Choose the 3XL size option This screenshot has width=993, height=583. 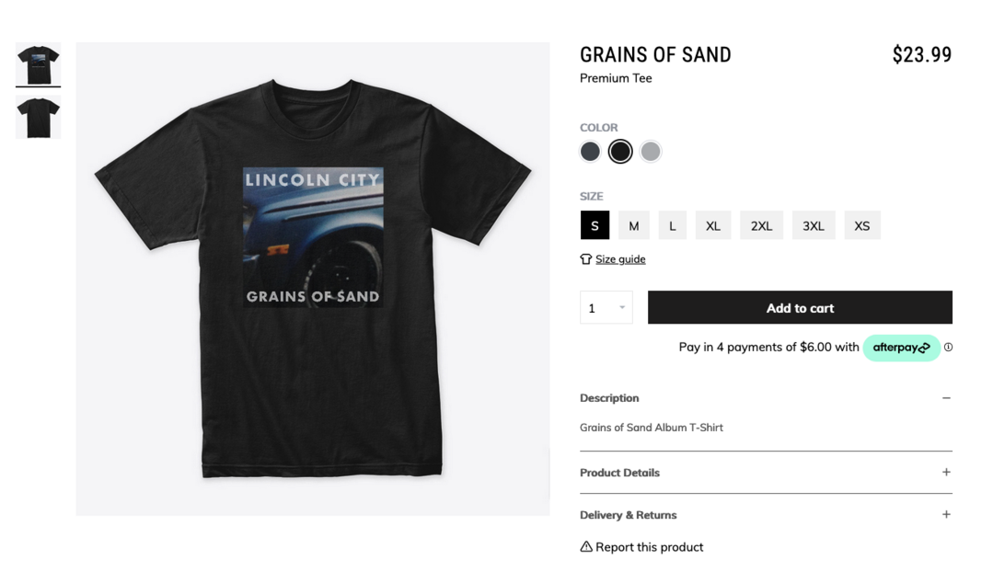click(814, 225)
